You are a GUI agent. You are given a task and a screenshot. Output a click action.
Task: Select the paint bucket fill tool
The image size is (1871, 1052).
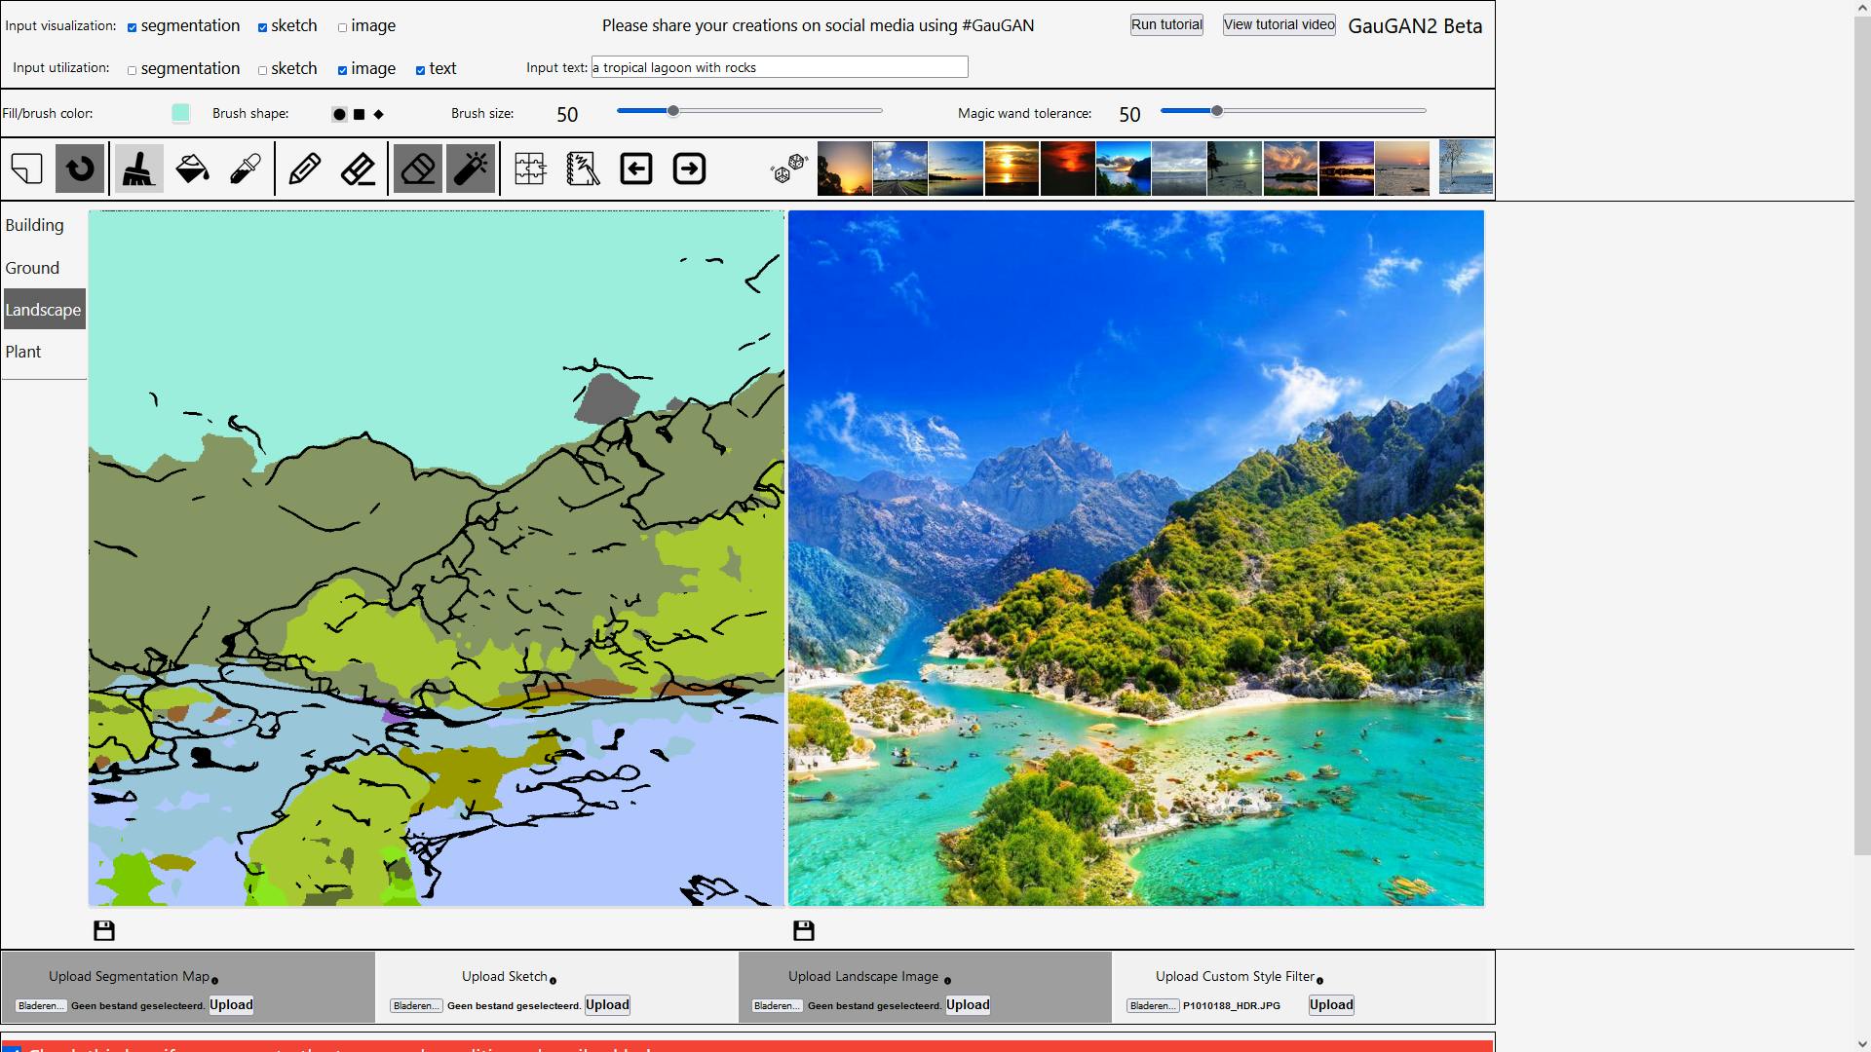192,169
